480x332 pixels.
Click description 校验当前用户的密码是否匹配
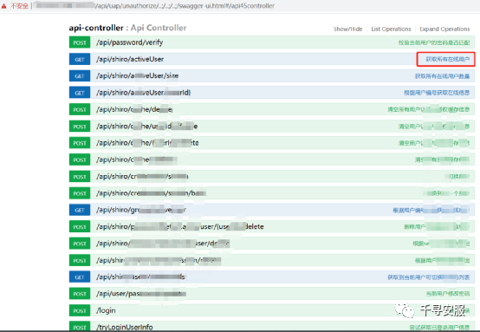coord(434,42)
